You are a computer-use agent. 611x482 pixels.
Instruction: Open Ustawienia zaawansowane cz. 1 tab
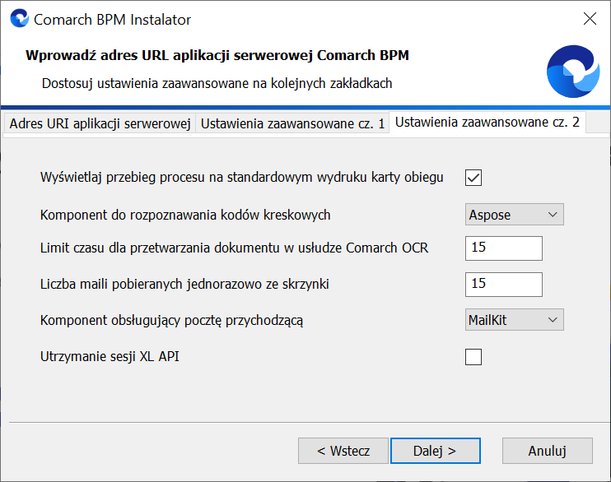tap(292, 124)
